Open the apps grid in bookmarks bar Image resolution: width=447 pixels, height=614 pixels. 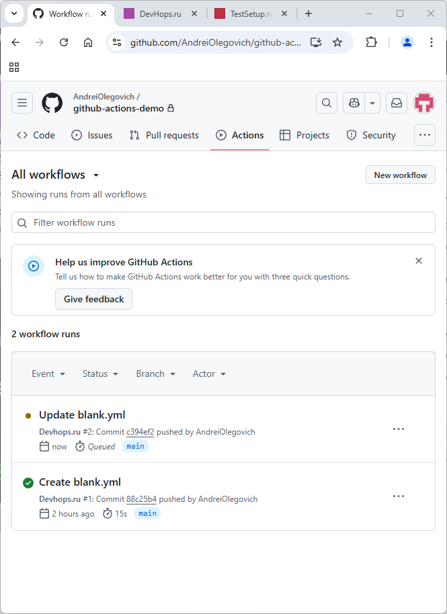tap(14, 67)
